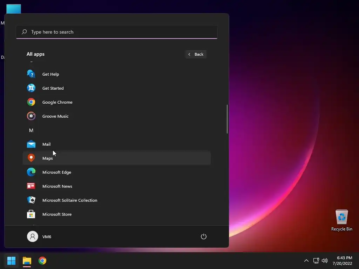Open the Microsoft News icon
Image resolution: width=359 pixels, height=269 pixels.
(31, 186)
